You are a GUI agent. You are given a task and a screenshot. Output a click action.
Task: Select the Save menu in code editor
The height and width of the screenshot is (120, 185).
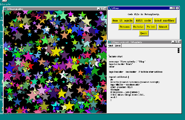pyautogui.click(x=118, y=45)
